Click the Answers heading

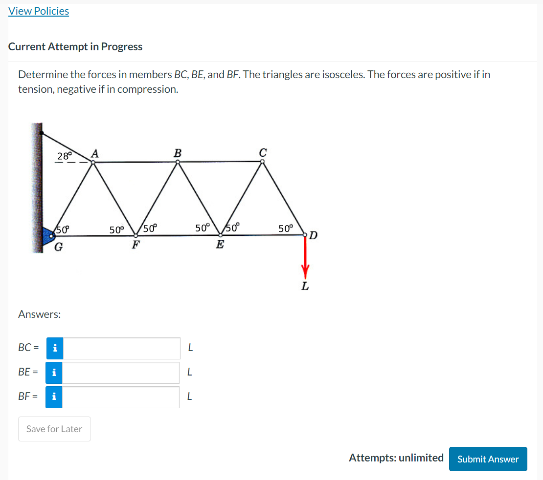pos(39,314)
